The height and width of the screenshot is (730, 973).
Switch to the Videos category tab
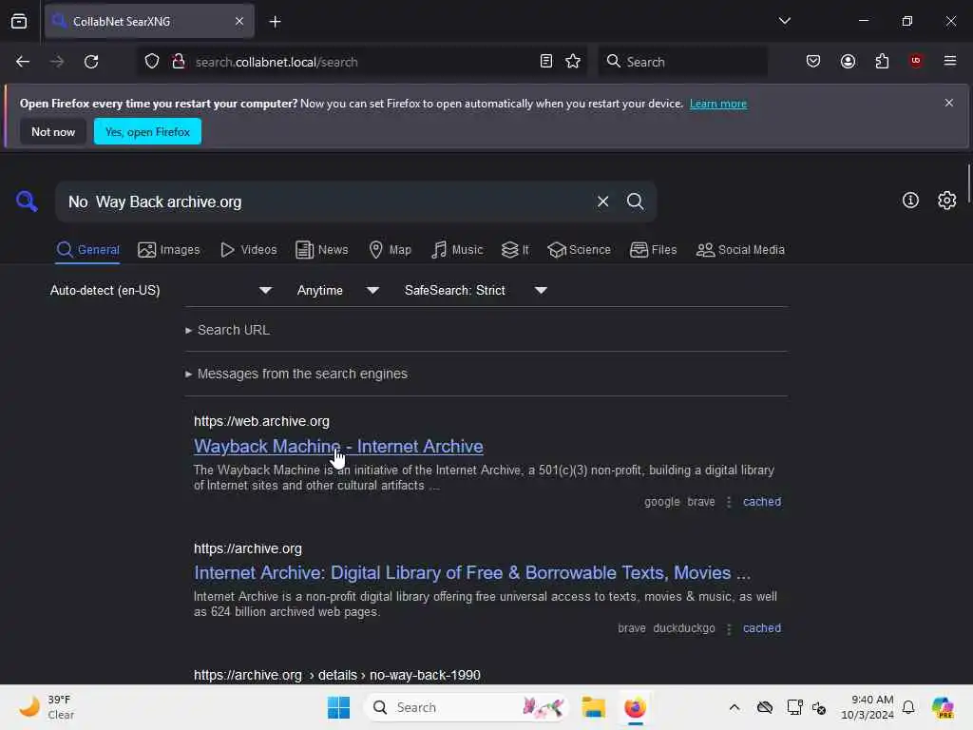249,250
